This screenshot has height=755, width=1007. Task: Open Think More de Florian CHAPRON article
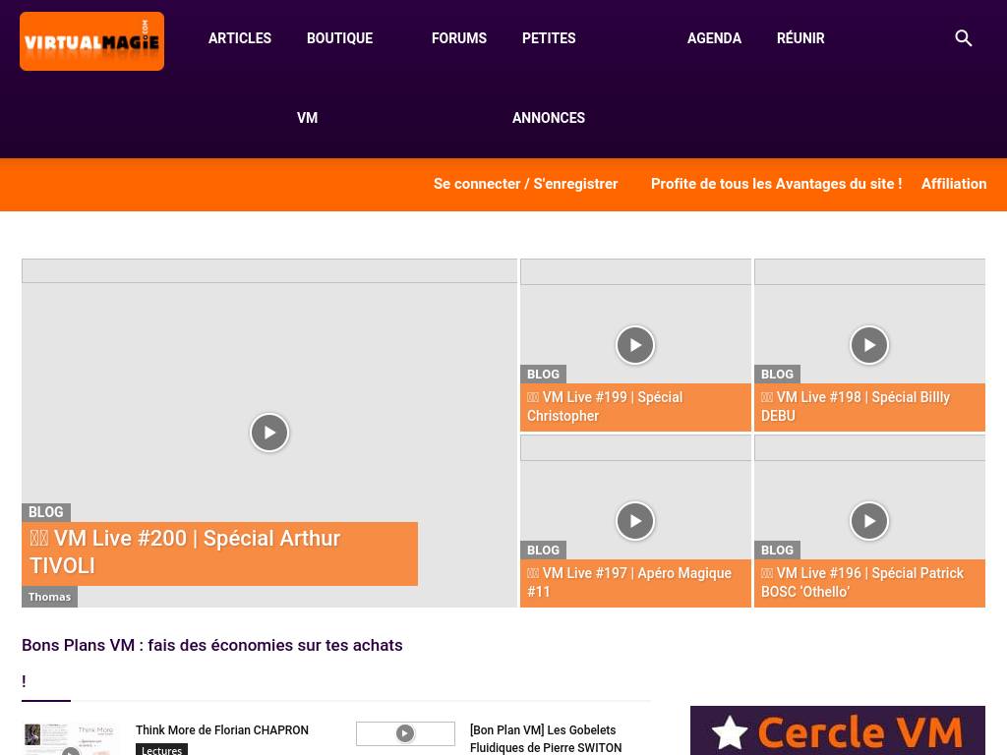[222, 730]
